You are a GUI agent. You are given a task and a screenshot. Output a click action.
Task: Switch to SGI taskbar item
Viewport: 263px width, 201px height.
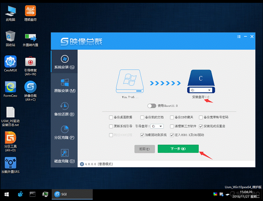72,194
